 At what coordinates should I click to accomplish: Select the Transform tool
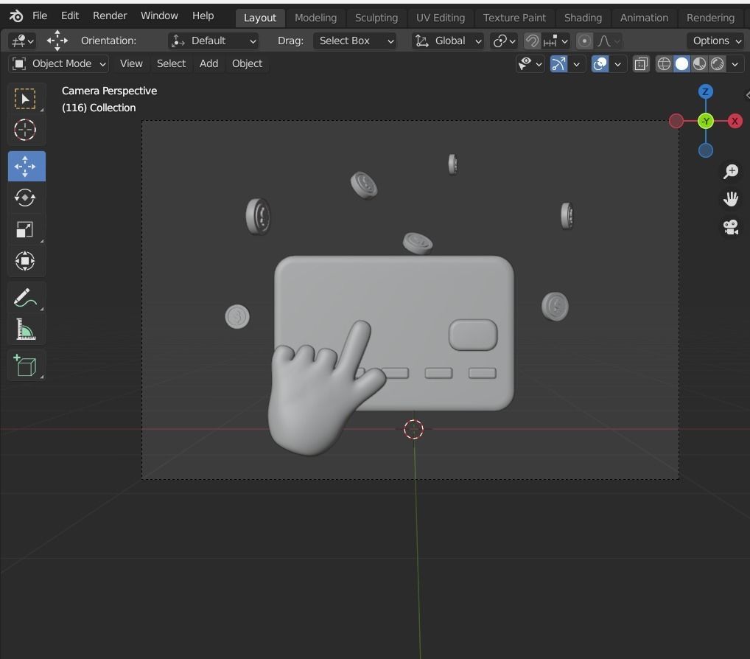(x=25, y=261)
